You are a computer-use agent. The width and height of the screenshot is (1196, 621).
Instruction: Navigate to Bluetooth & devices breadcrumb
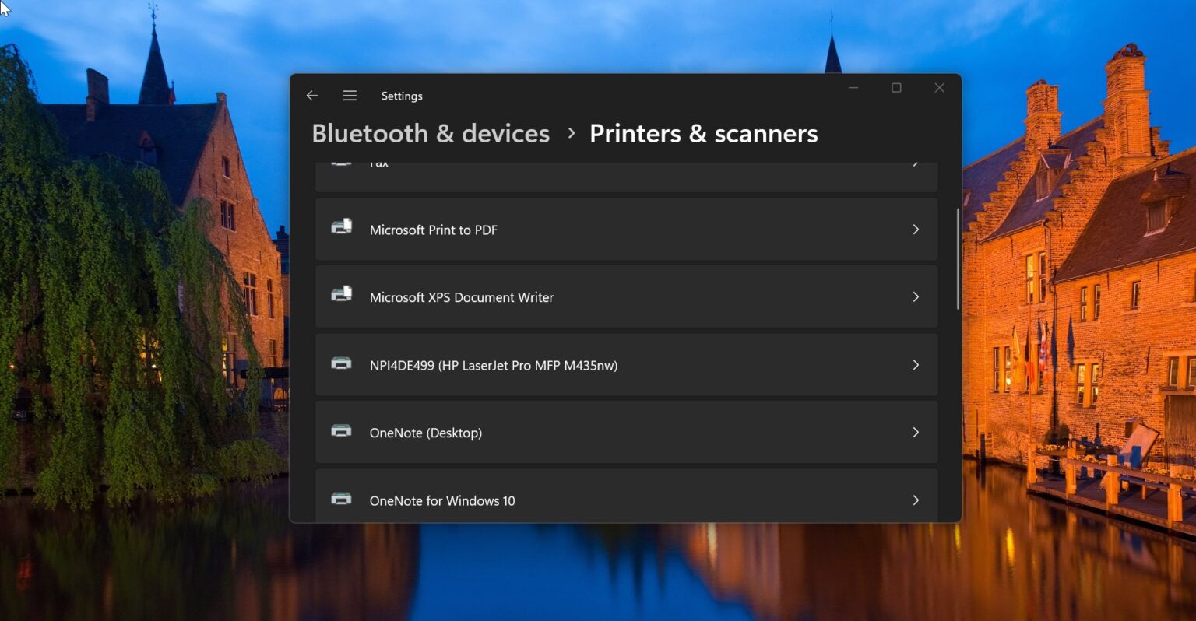[x=431, y=134]
